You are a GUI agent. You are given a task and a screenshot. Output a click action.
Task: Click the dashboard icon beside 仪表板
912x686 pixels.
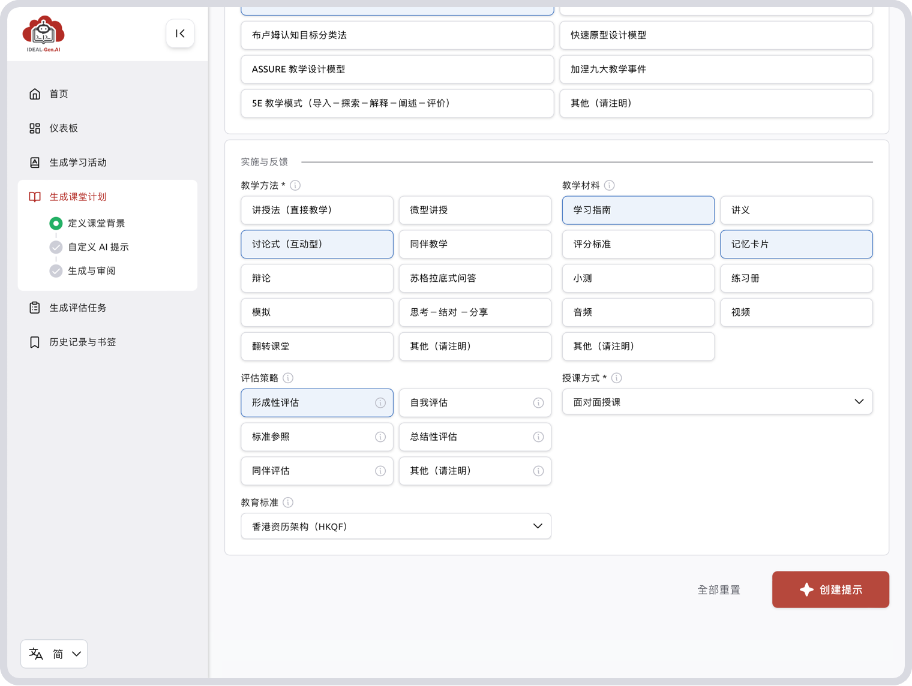pyautogui.click(x=35, y=128)
